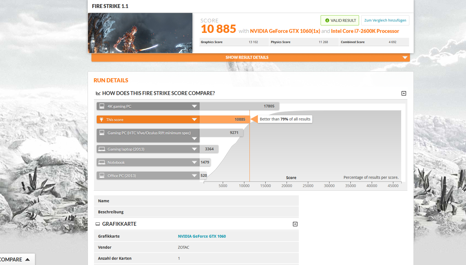The height and width of the screenshot is (265, 466).
Task: Click the 520 Office PC bar value
Action: 204,175
